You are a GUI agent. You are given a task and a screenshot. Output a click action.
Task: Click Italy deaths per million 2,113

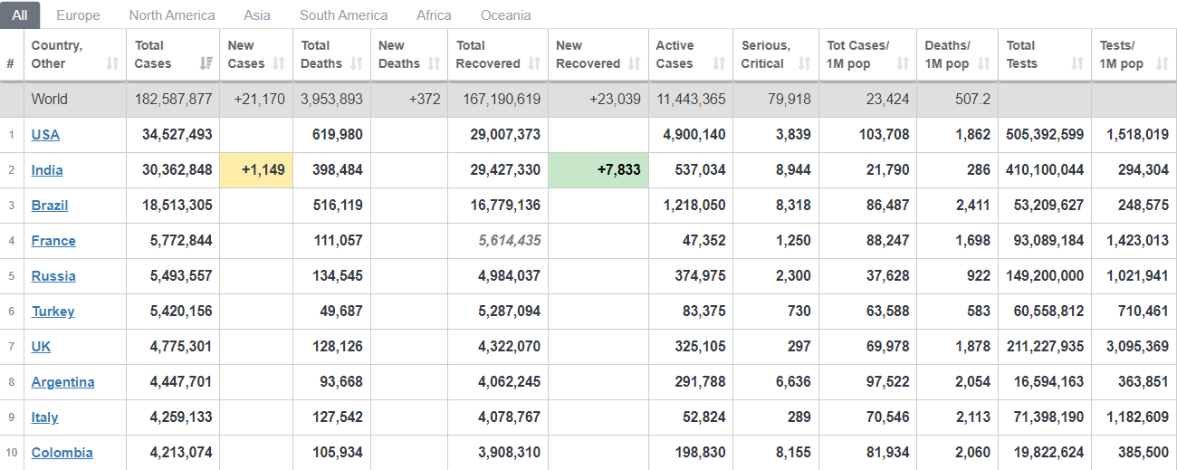(973, 417)
